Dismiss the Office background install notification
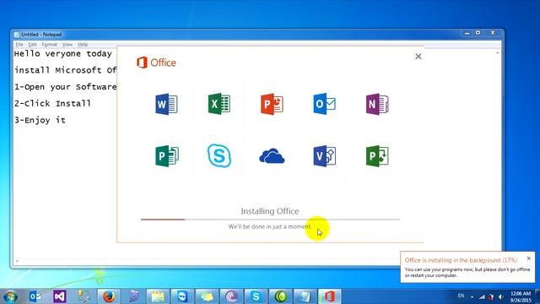The height and width of the screenshot is (304, 540). point(529,258)
